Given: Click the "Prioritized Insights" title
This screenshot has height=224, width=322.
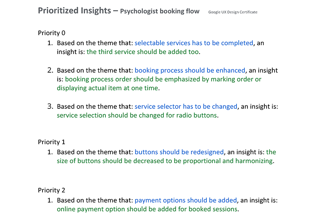Looking at the screenshot, I should pyautogui.click(x=74, y=11).
